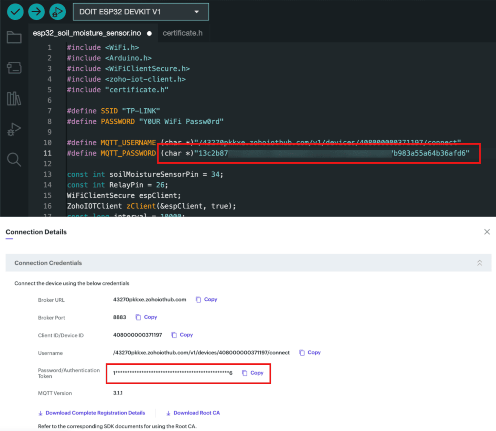This screenshot has height=431, width=496.
Task: Click the #include <WiFi.h> line
Action: 103,48
